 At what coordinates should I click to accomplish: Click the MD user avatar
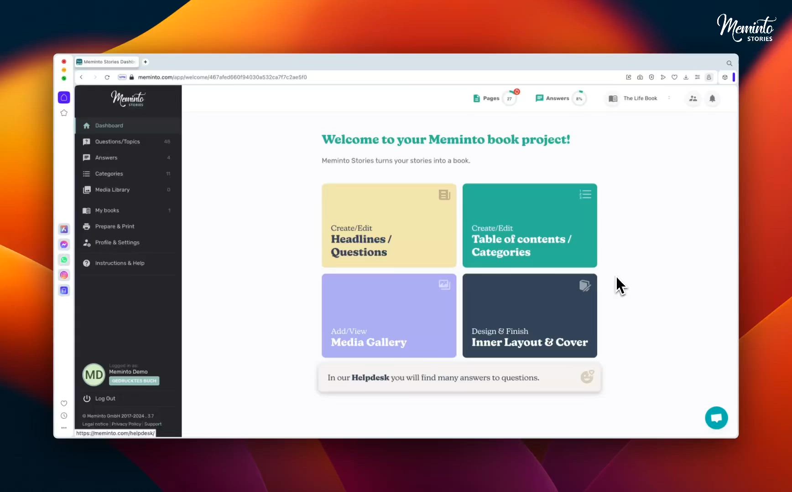(94, 375)
